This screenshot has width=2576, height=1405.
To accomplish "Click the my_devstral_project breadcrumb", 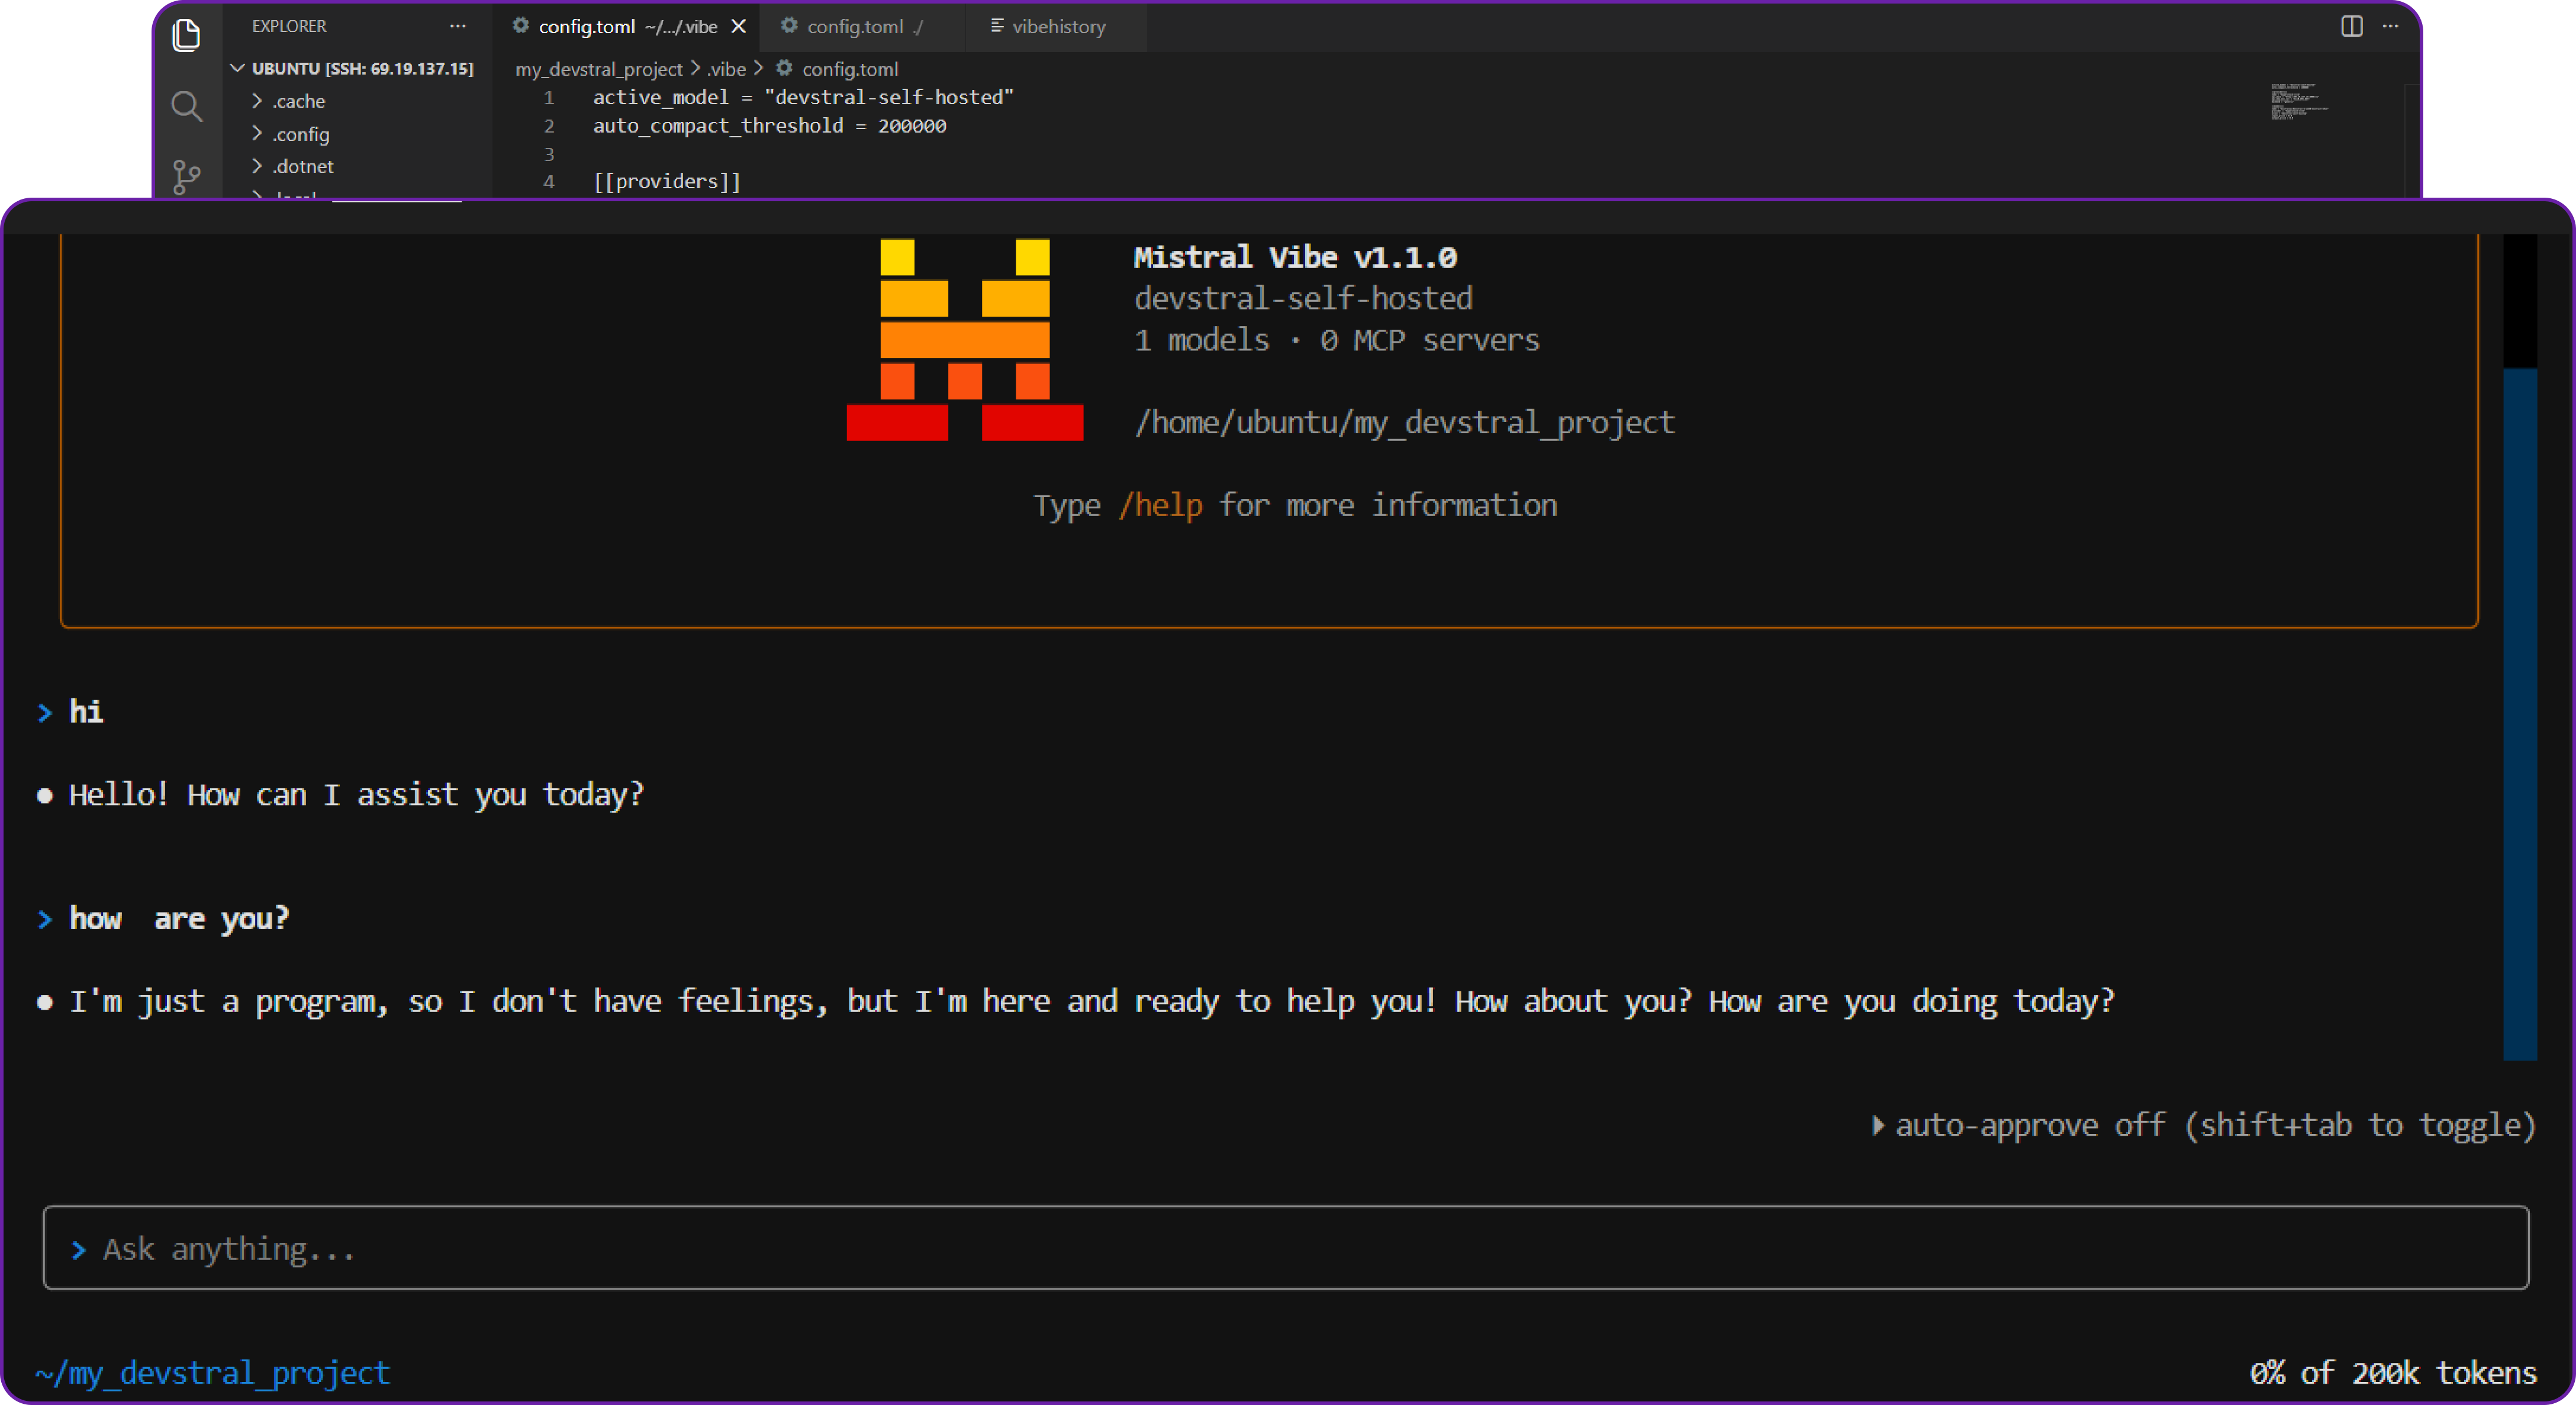I will tap(598, 69).
